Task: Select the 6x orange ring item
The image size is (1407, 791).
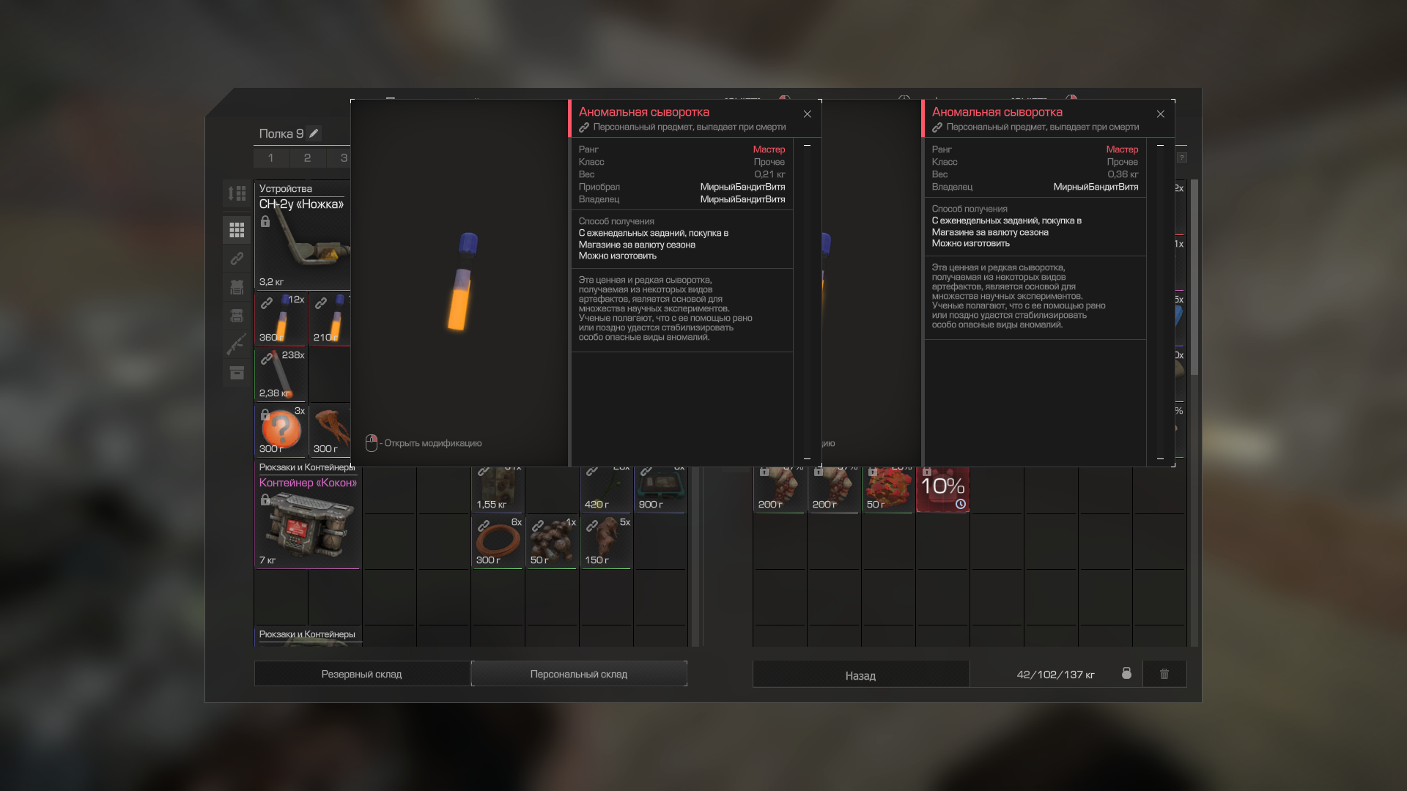Action: click(498, 541)
